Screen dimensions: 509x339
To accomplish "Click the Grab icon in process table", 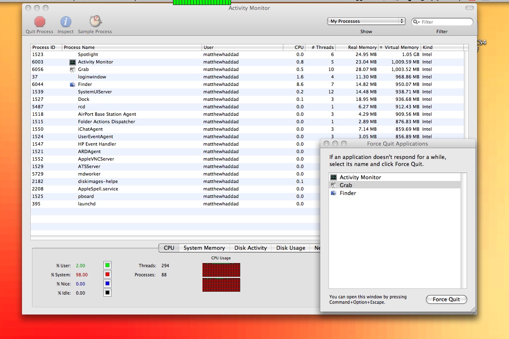I will point(73,69).
